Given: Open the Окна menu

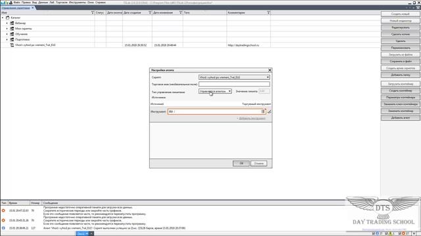Looking at the screenshot, I should (91, 3).
